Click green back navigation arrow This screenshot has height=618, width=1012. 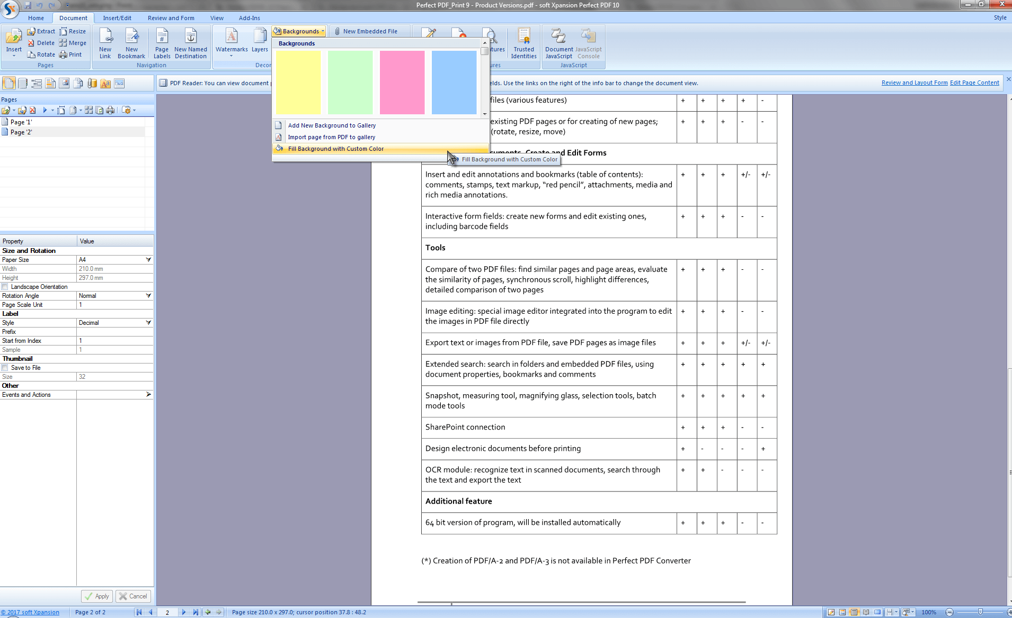[208, 612]
